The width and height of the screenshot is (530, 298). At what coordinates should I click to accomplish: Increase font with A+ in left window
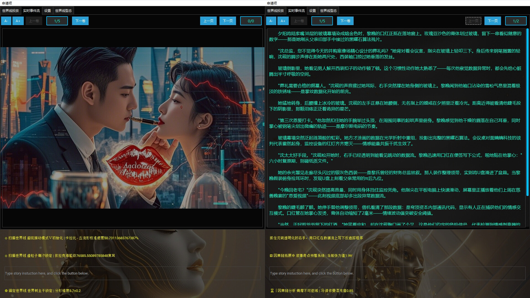tap(18, 21)
